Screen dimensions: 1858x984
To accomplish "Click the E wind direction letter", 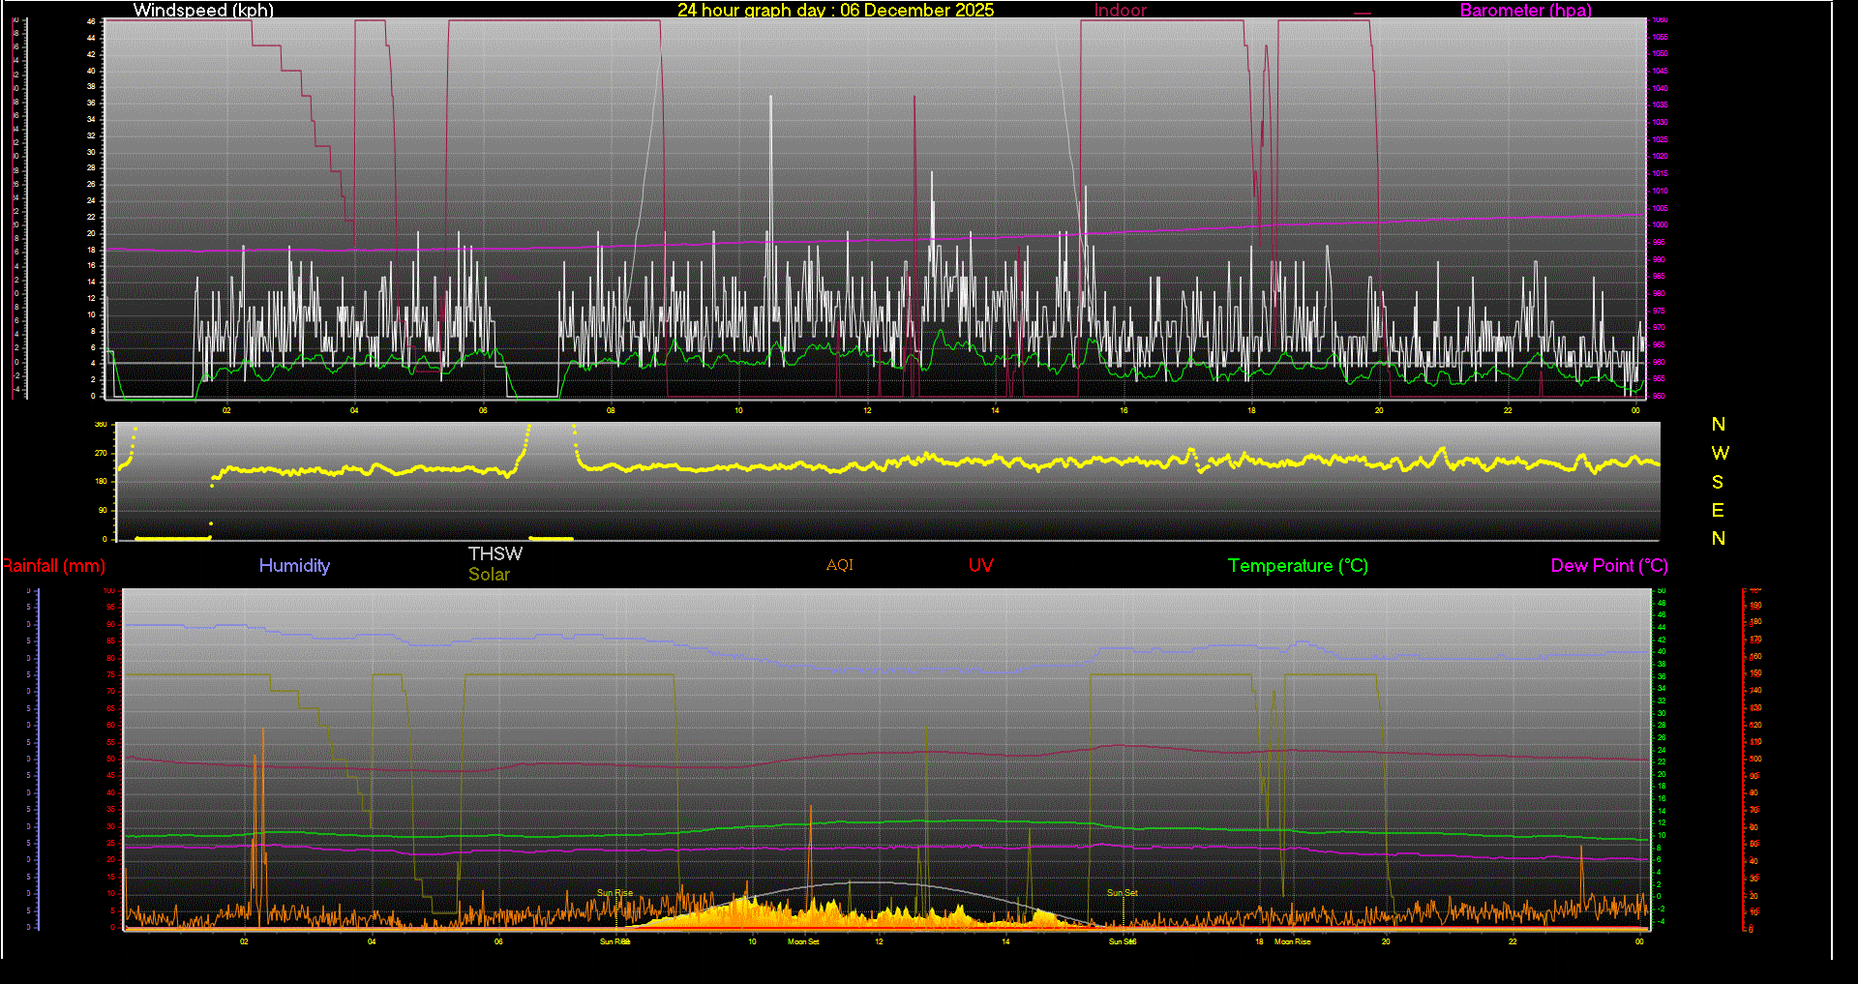I will pos(1718,510).
